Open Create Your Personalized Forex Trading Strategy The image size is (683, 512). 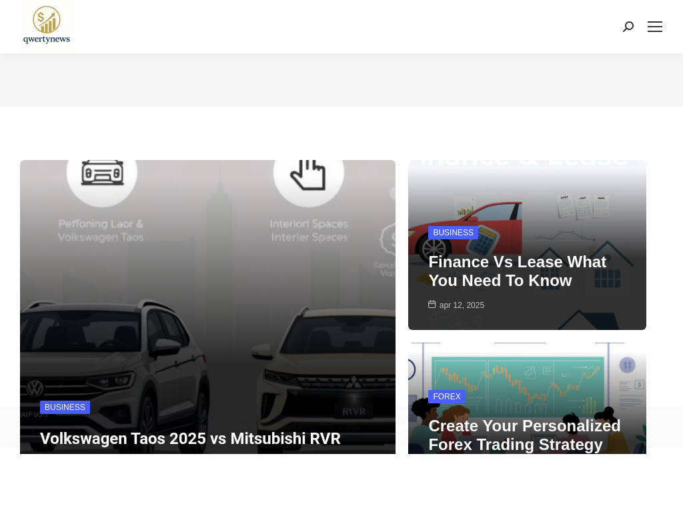[x=524, y=435]
